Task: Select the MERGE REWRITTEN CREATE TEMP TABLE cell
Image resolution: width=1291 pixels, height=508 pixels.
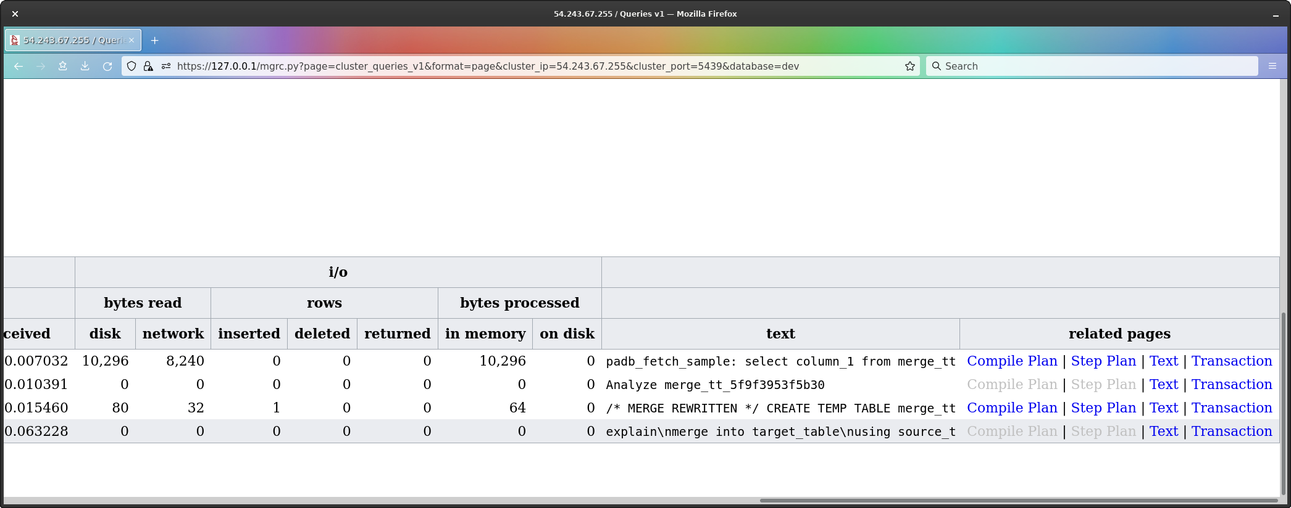Action: point(780,408)
